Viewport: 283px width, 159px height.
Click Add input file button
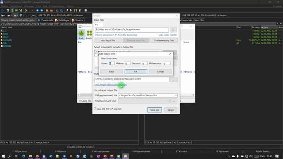(108, 40)
